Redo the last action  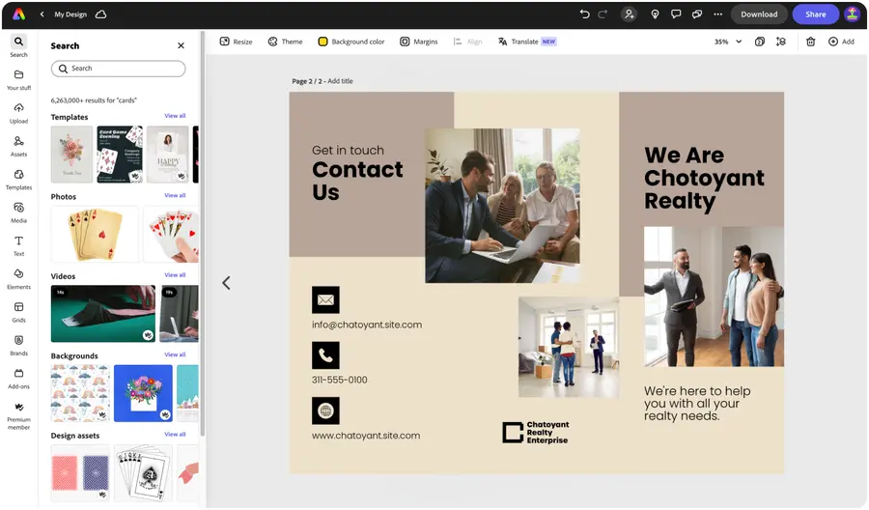603,14
